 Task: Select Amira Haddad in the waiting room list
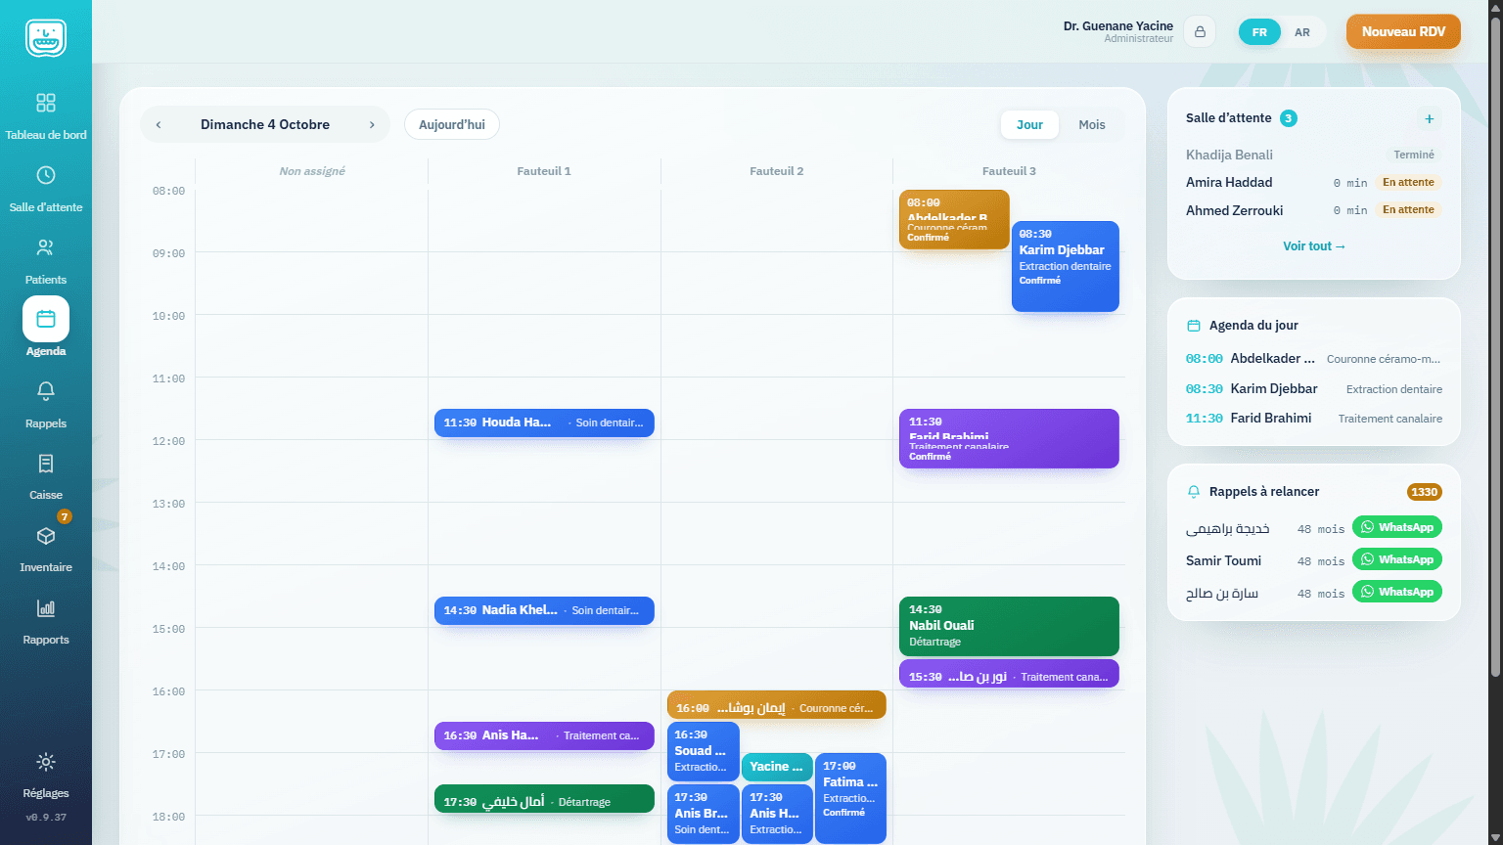point(1313,183)
